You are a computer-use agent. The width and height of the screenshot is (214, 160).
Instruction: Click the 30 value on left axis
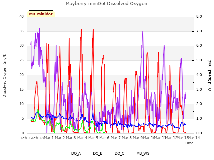[x=21, y=45]
